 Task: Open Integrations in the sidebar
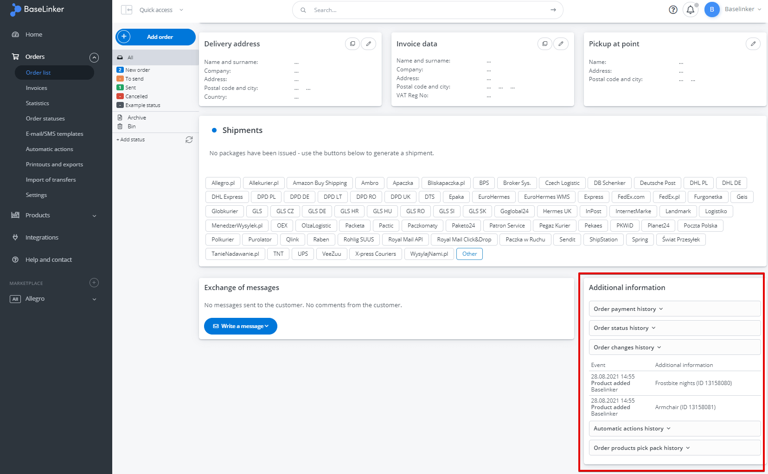click(x=42, y=237)
